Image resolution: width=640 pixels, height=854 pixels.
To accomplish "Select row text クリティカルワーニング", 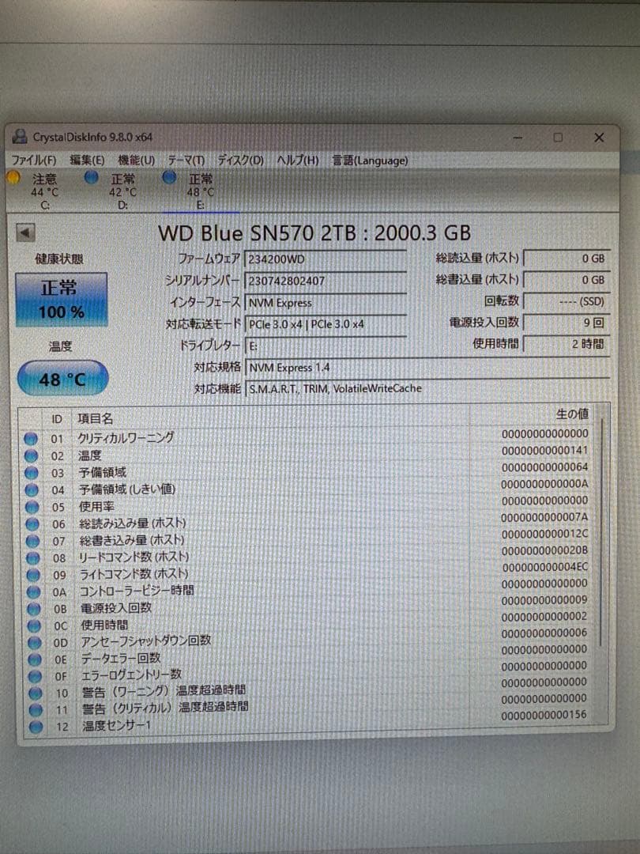I will [126, 437].
